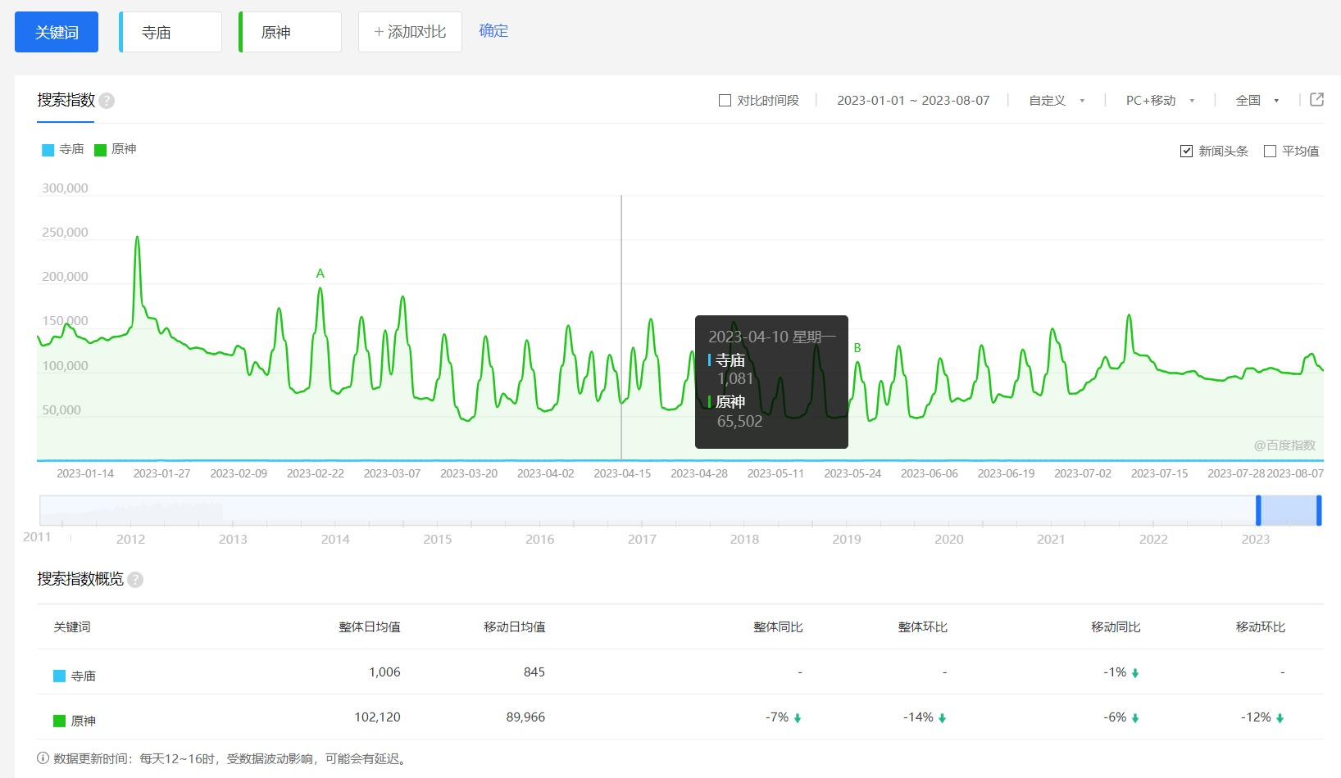
Task: Click the info icon before 数据更新时间
Action: click(x=43, y=758)
